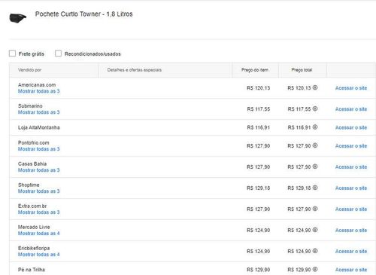Visit Acessar o site for Ericbikefloripa
The image size is (376, 275).
[351, 252]
